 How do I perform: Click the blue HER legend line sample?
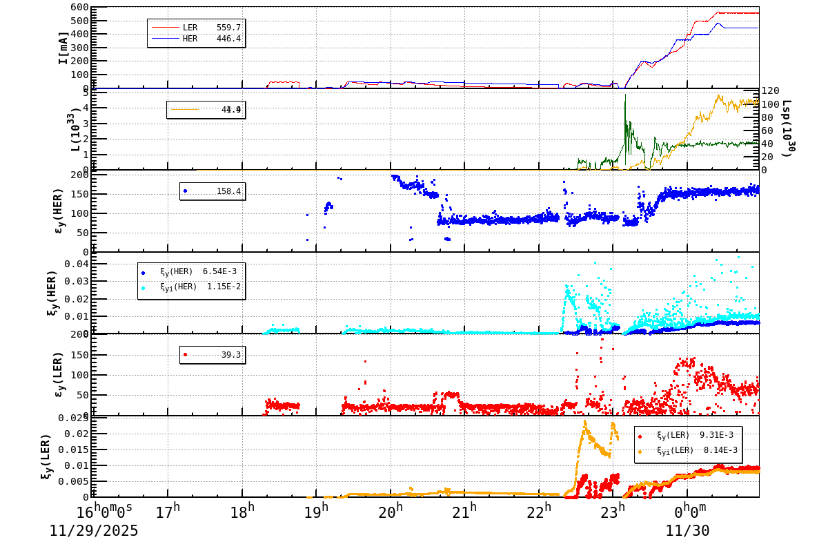click(166, 38)
